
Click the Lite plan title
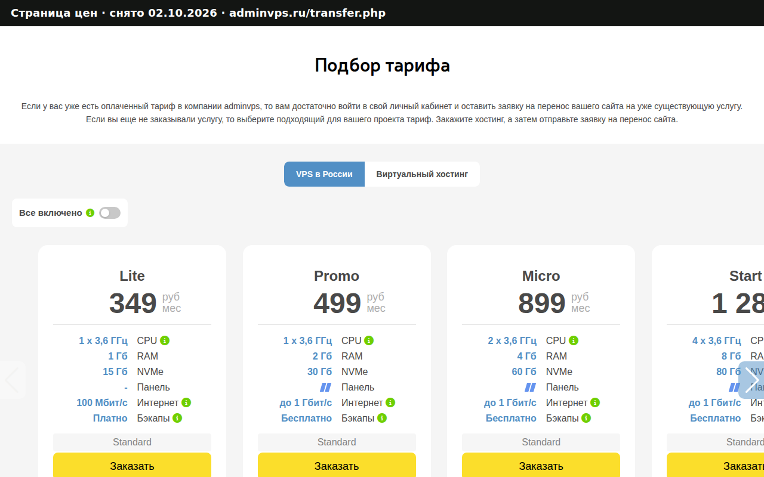(x=132, y=276)
